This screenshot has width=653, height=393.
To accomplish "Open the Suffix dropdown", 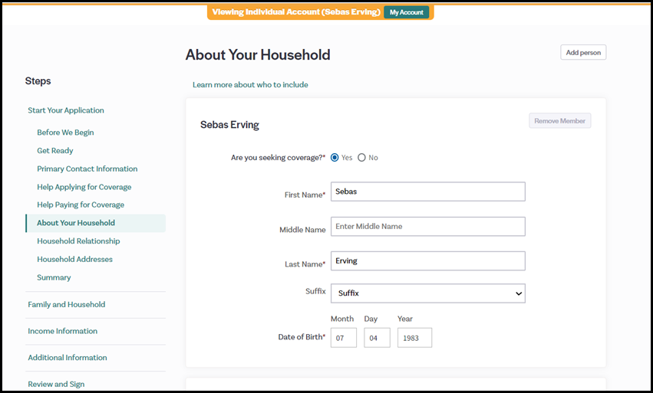I will [x=427, y=293].
